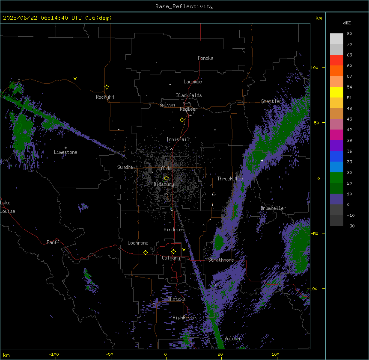Image resolution: width=369 pixels, height=360 pixels.
Task: Click the Calgary city label
Action: point(171,258)
